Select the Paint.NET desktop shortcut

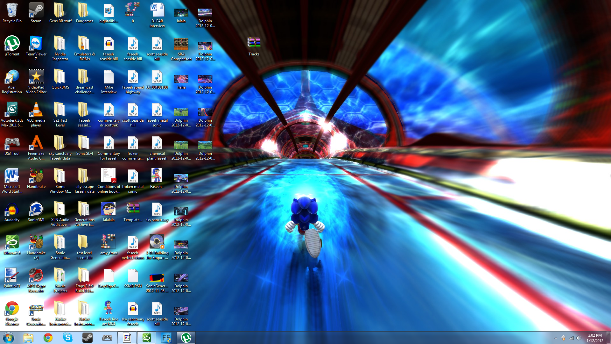(12, 278)
